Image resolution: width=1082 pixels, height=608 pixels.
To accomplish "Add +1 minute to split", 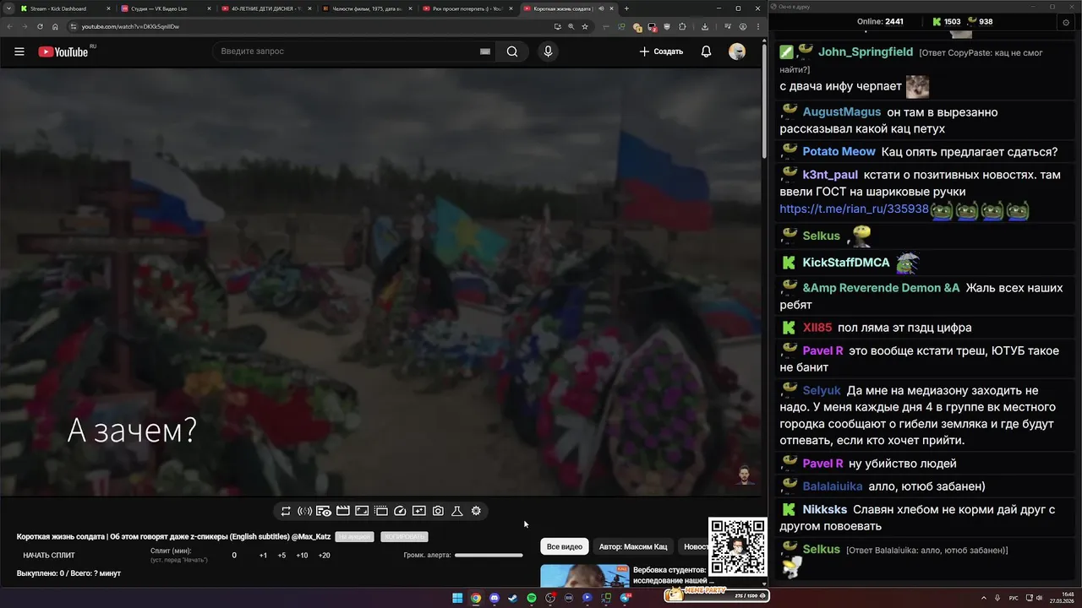I will click(263, 556).
